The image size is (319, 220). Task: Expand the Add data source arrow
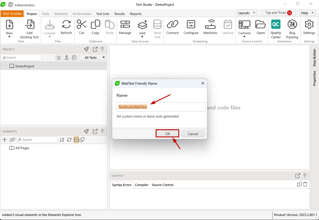[142, 37]
